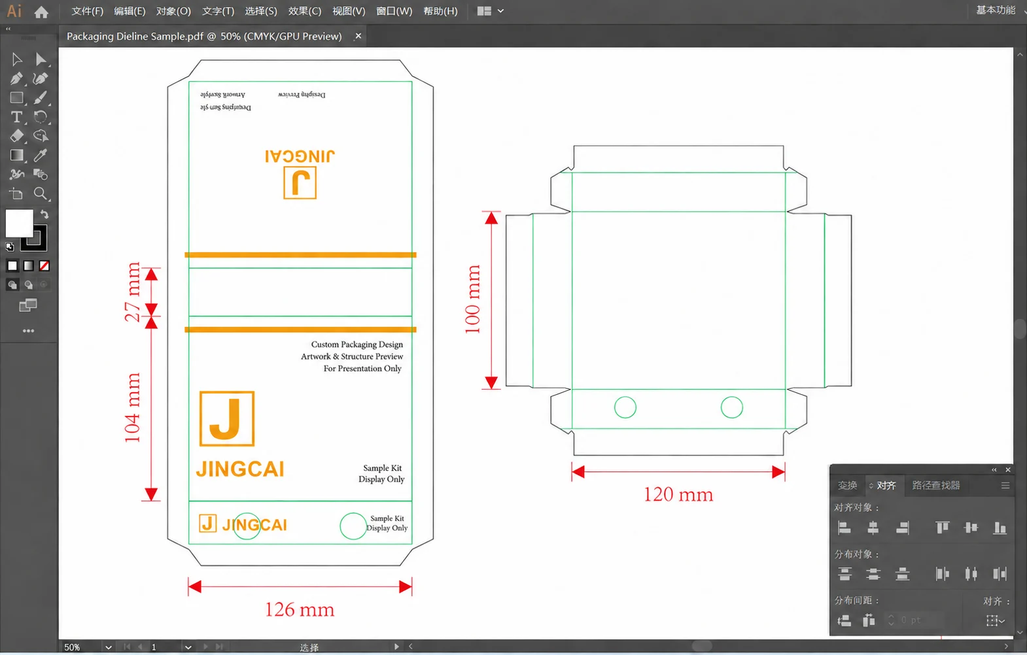Distribute objects by horizontal left
1027x655 pixels.
[x=942, y=574]
